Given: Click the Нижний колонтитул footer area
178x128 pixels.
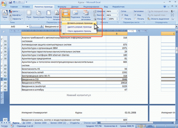Looking at the screenshot, I should [79, 95].
